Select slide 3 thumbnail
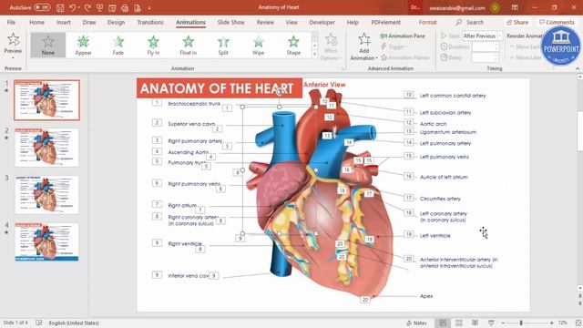 coord(46,194)
